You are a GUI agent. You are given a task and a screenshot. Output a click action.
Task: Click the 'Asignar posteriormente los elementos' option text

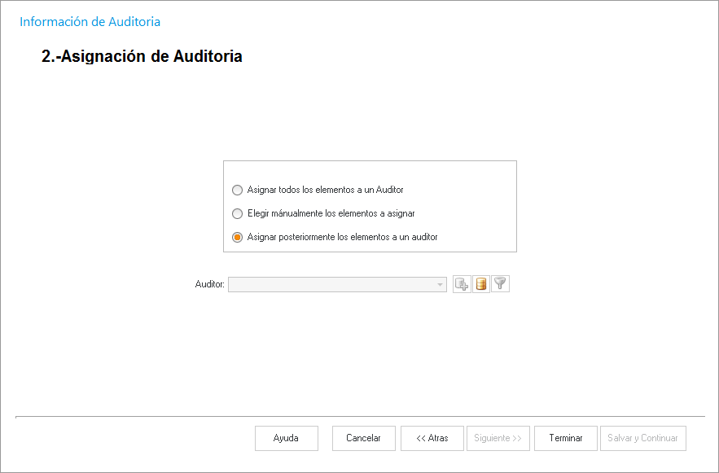(342, 238)
